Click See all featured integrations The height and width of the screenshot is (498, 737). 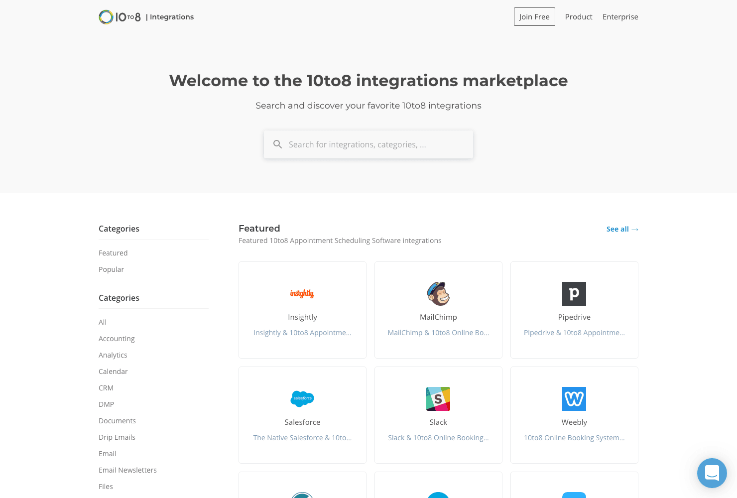coord(622,229)
